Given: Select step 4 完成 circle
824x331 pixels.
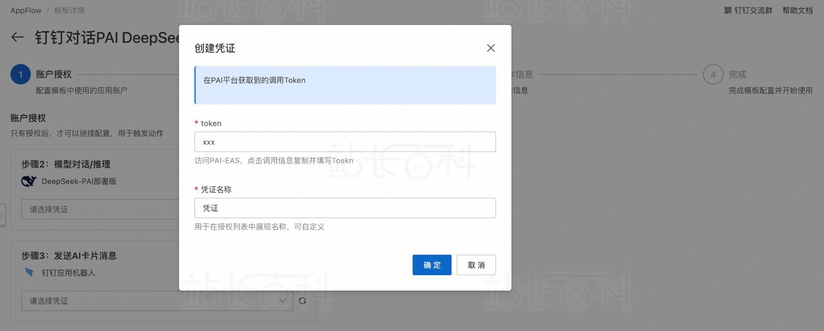Looking at the screenshot, I should click(x=713, y=75).
